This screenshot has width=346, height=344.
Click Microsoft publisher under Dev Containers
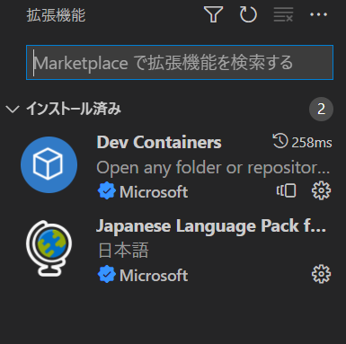pos(154,191)
